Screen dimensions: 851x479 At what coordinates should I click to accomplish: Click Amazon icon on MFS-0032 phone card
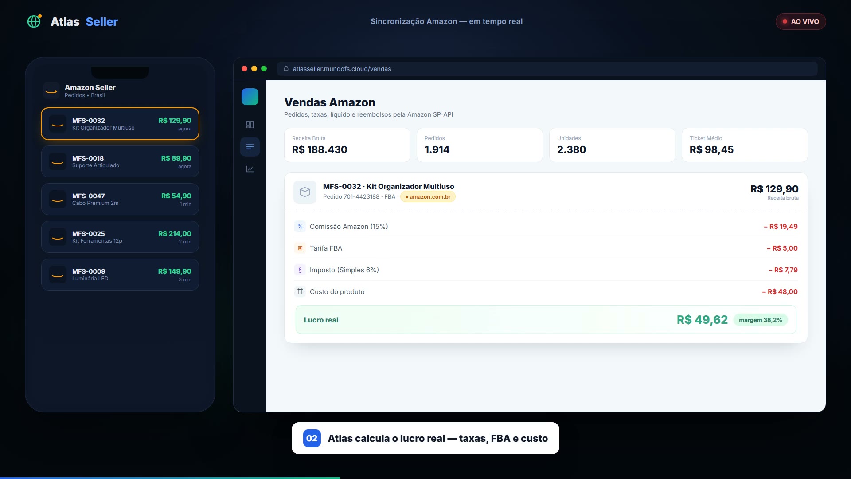click(x=58, y=124)
